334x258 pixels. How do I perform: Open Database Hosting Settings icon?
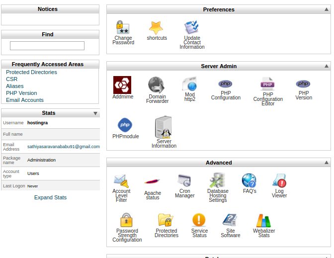click(217, 180)
